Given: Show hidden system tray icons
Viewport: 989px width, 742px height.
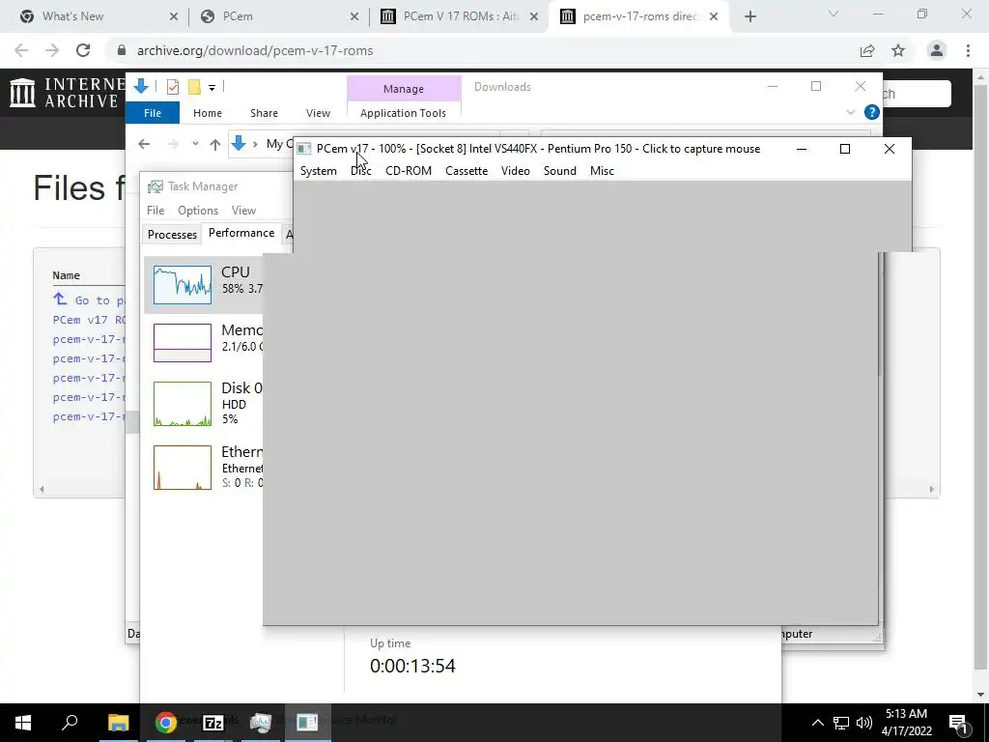Looking at the screenshot, I should pos(817,723).
